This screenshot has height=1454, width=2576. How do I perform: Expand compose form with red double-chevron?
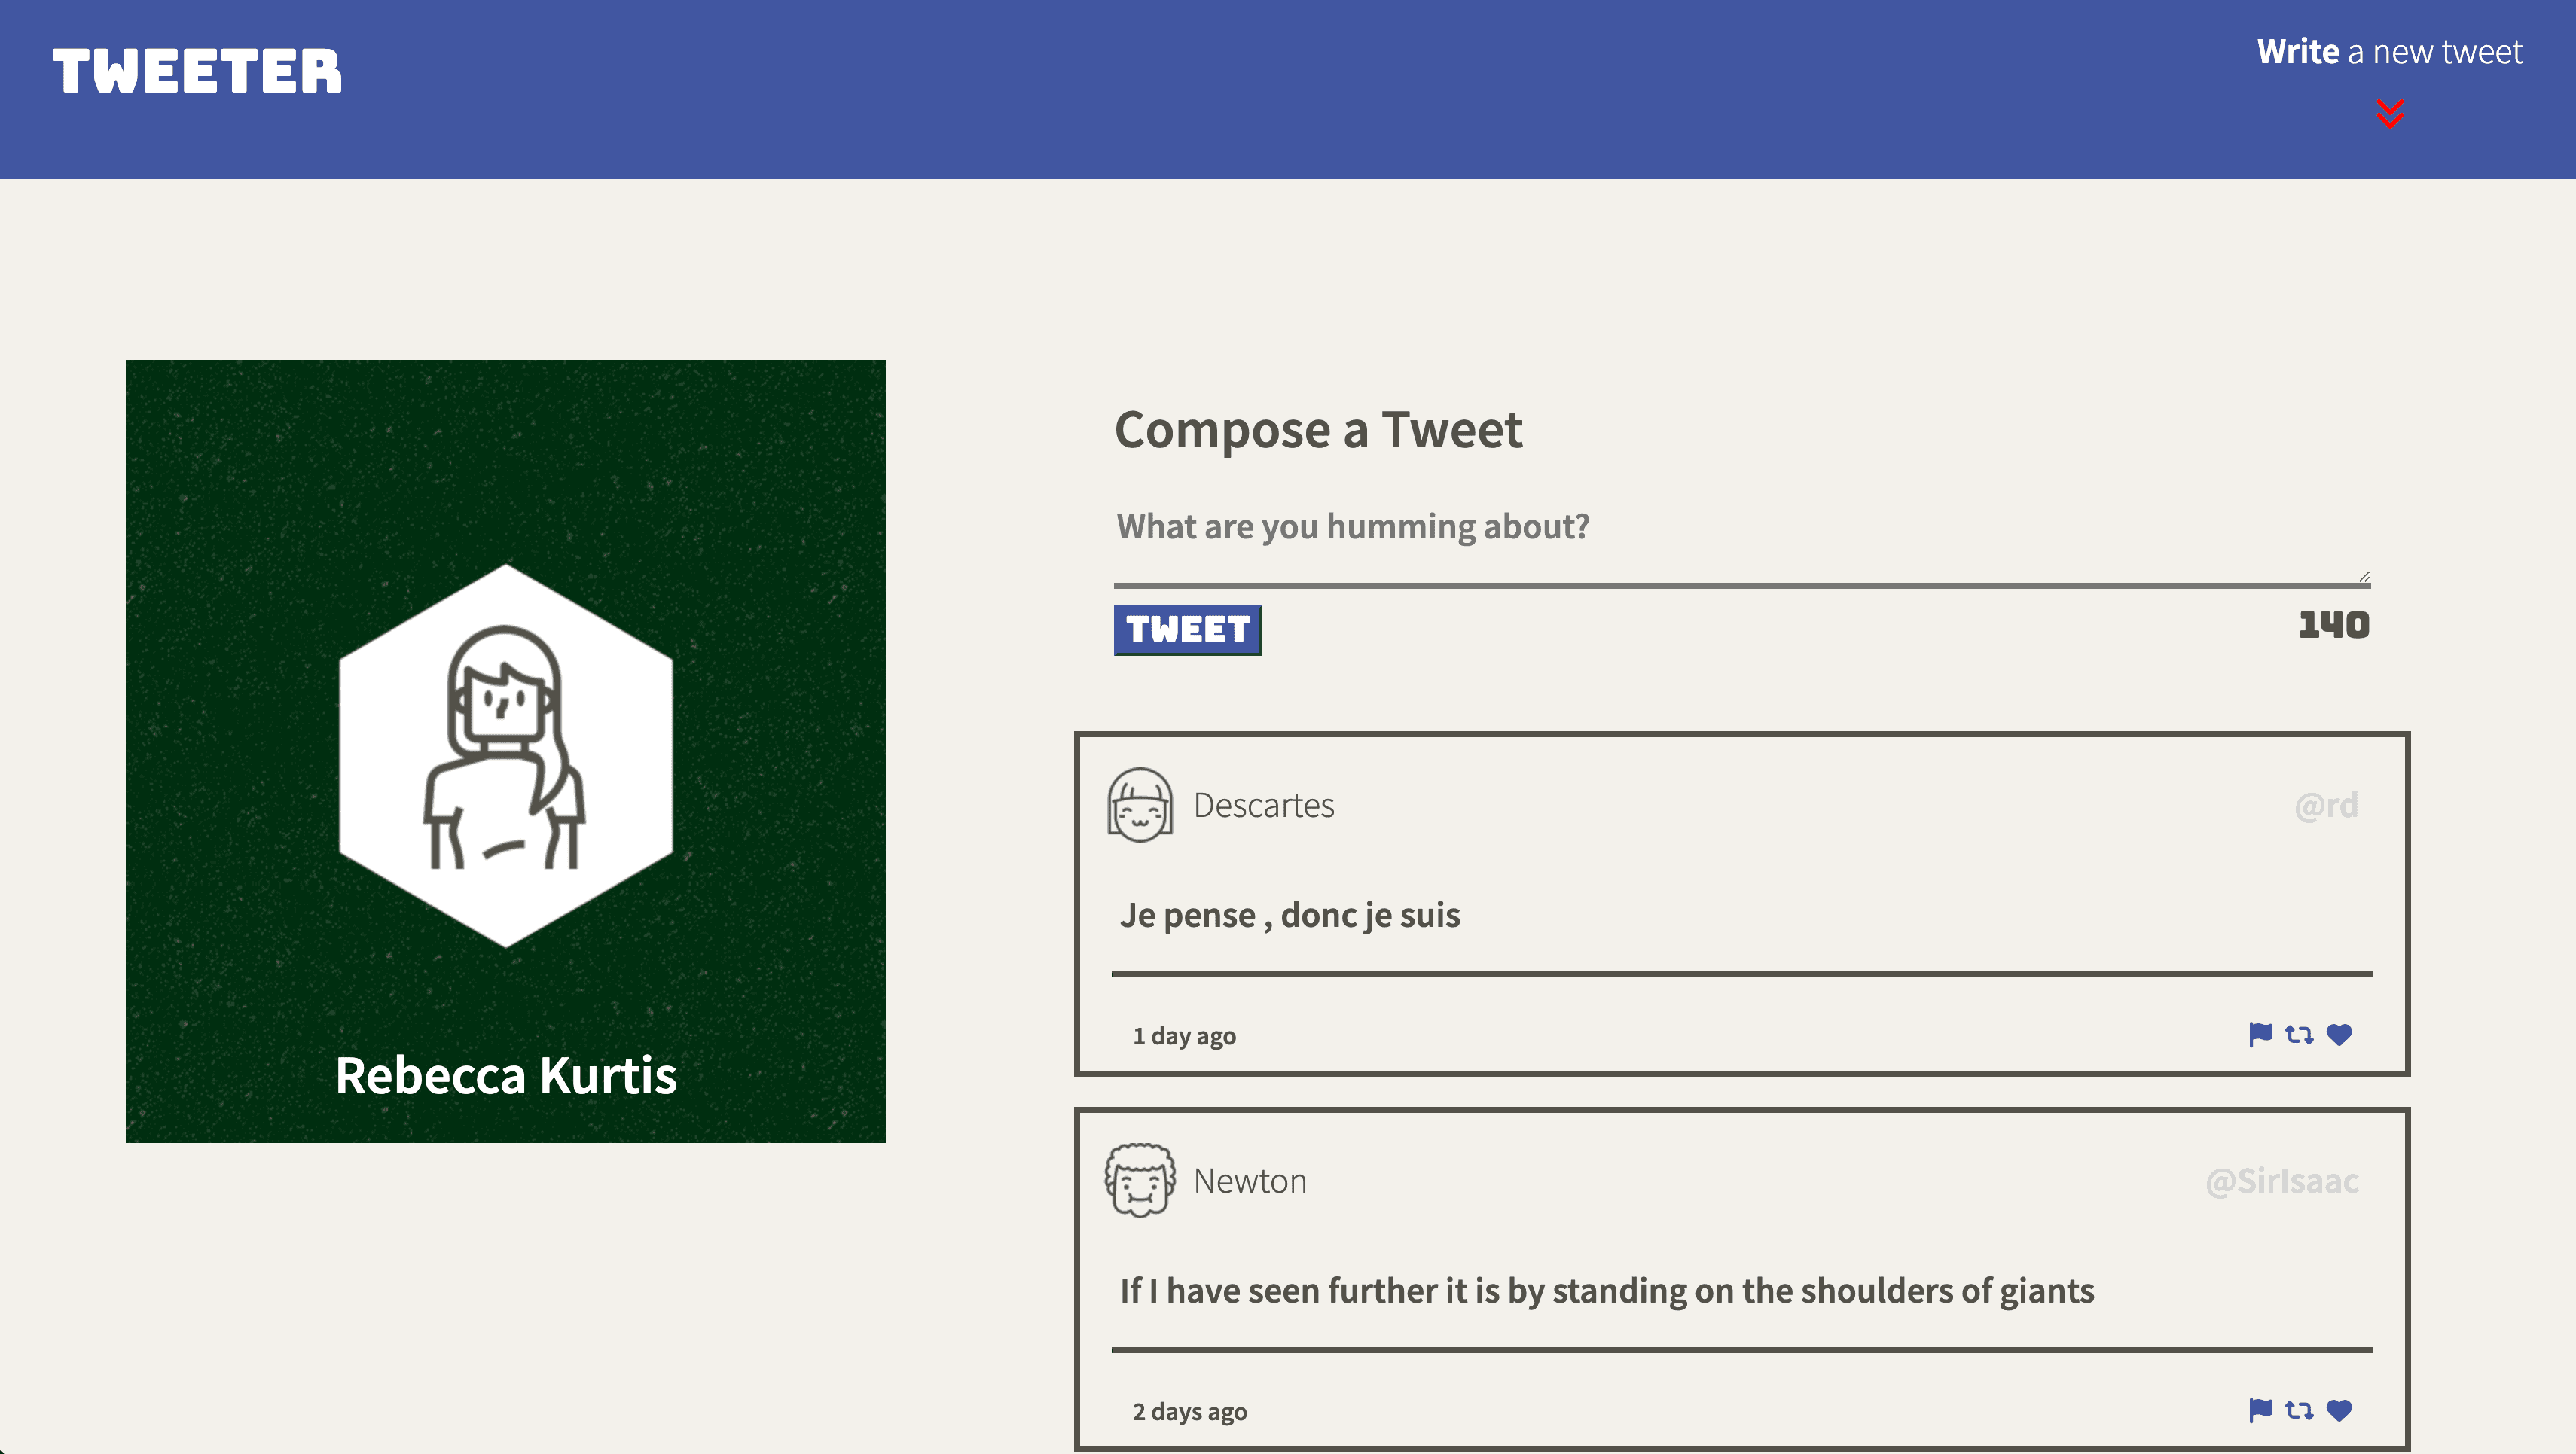point(2390,114)
